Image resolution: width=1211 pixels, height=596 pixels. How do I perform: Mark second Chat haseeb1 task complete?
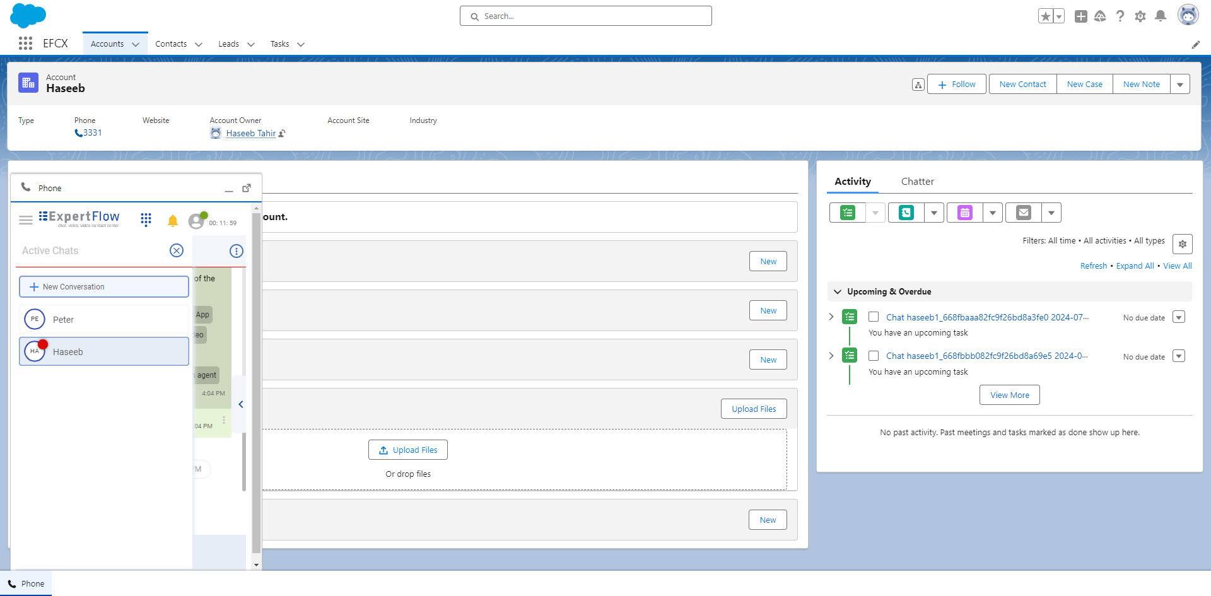[x=874, y=356]
